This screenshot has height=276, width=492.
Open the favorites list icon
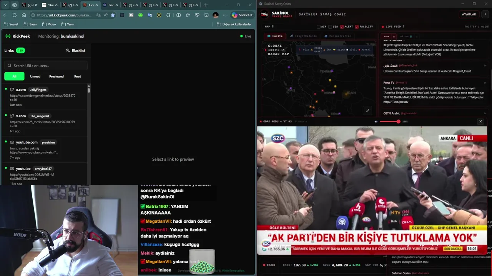pos(188,15)
